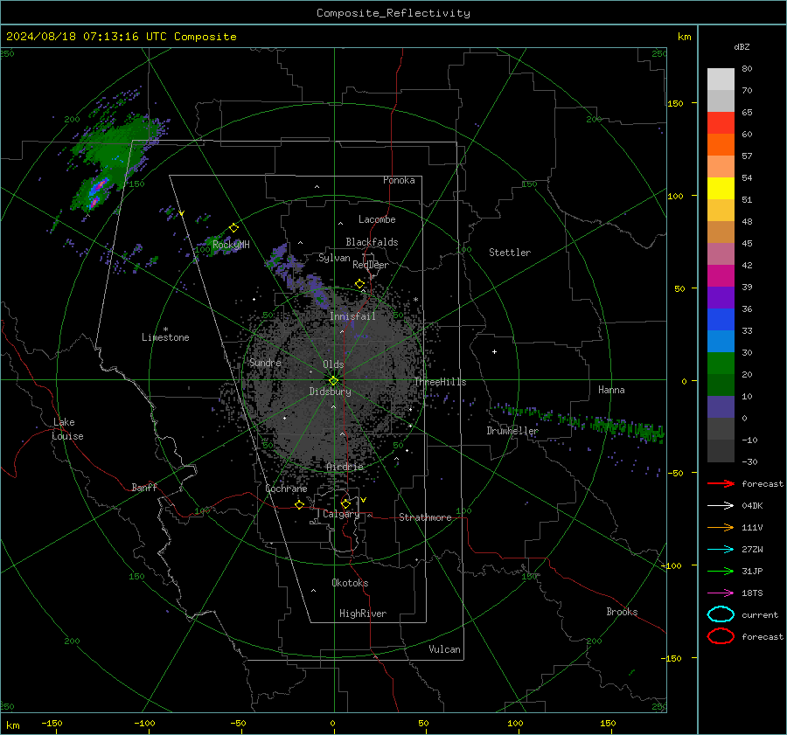This screenshot has width=787, height=735.
Task: Click the magenta 18TS arrow symbol
Action: [x=721, y=593]
